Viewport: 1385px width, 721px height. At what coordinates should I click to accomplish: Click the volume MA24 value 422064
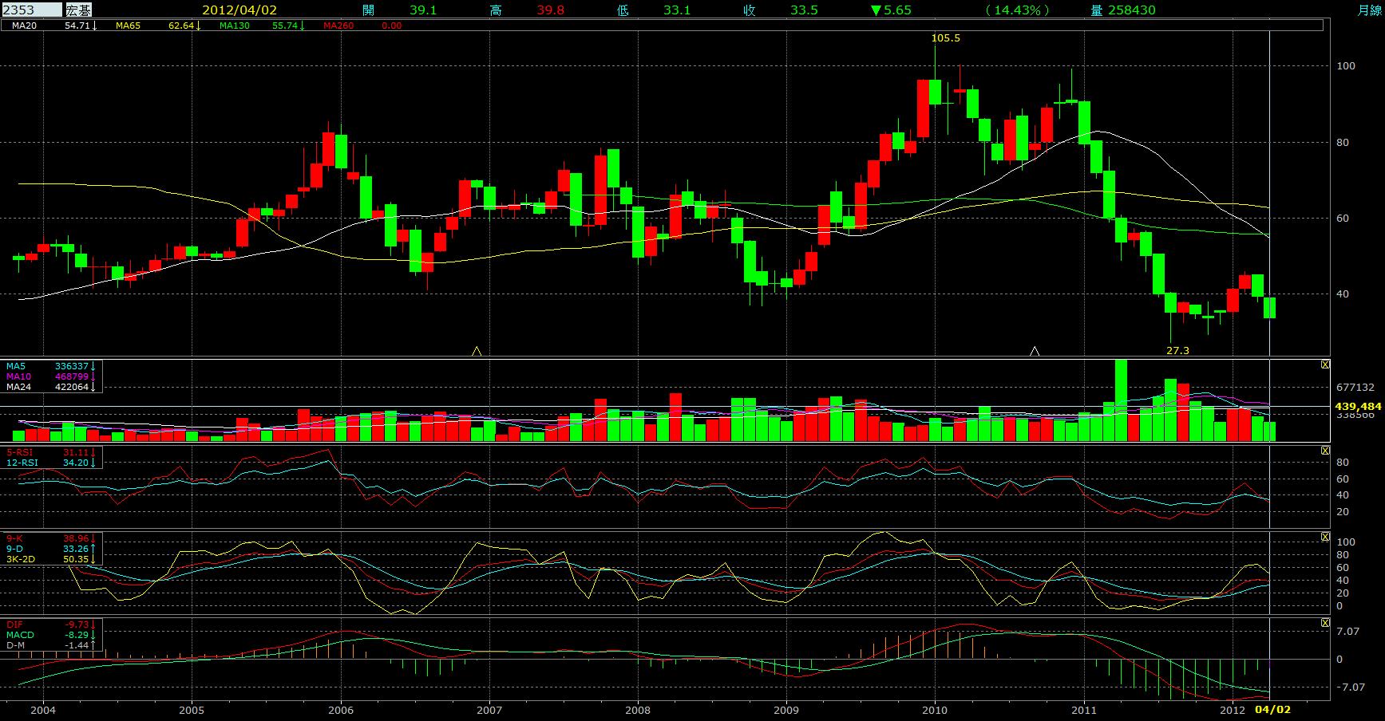click(72, 387)
